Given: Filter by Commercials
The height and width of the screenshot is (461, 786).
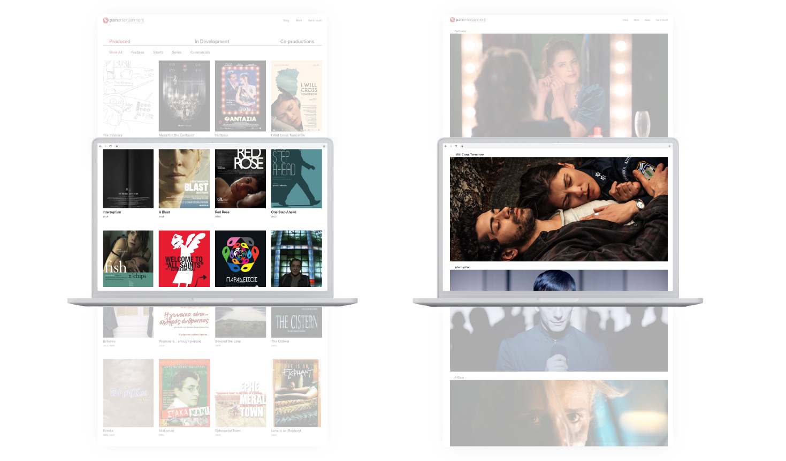Looking at the screenshot, I should (x=200, y=52).
